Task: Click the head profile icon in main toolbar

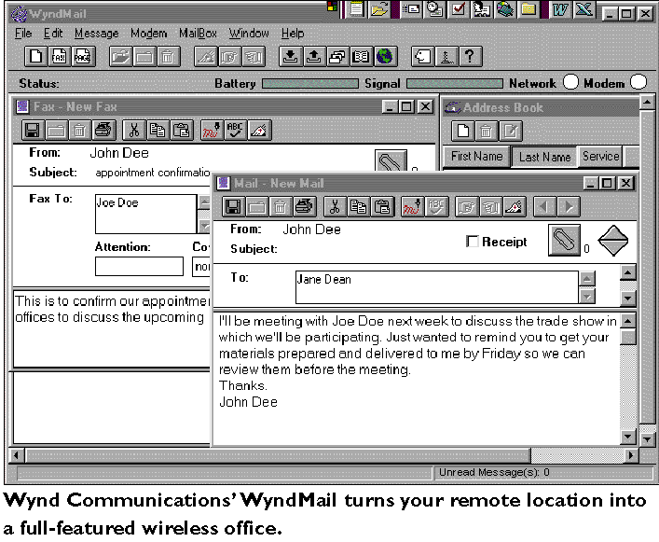Action: tap(423, 56)
